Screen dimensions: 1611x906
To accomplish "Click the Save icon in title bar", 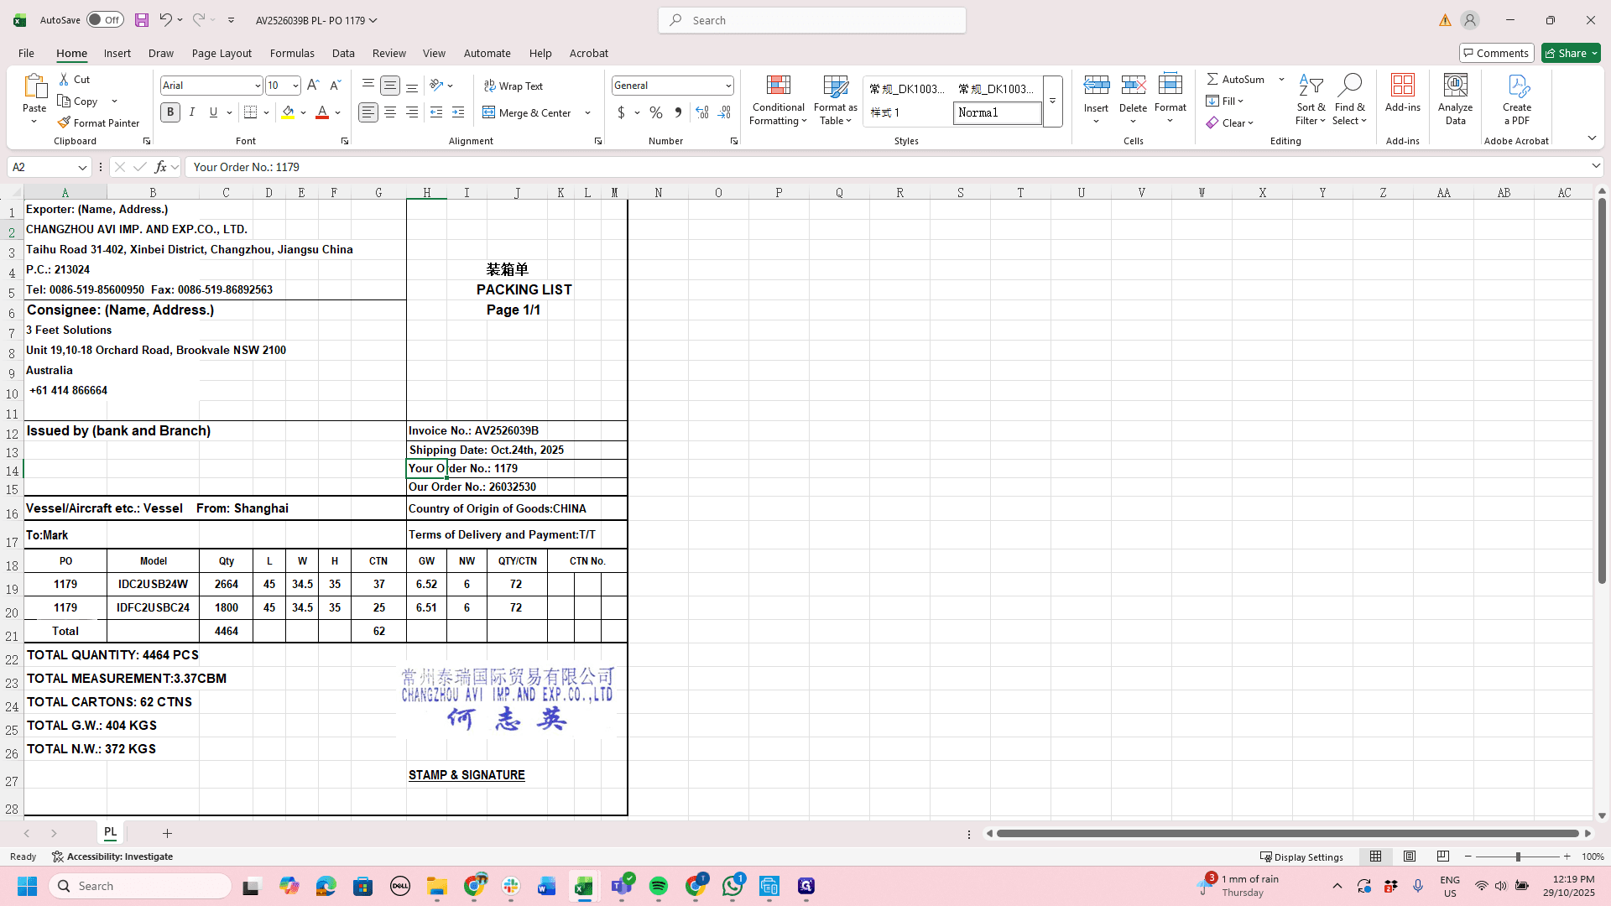I will [x=142, y=20].
